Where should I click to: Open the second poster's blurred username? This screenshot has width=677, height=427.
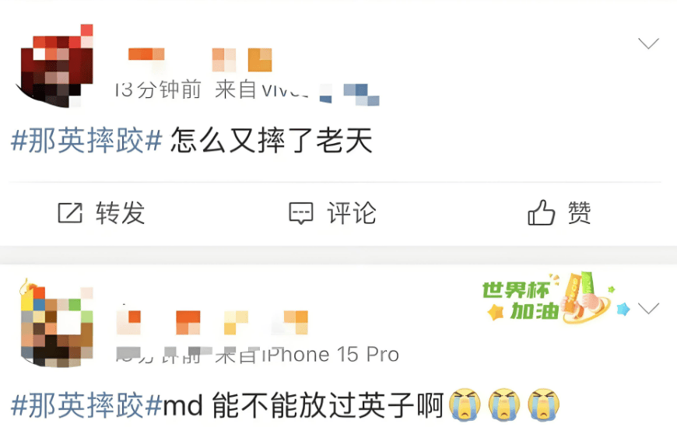(x=212, y=323)
